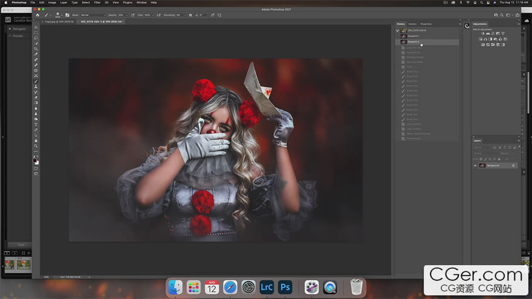The height and width of the screenshot is (299, 532).
Task: Select the Clone Stamp tool
Action: point(36,87)
